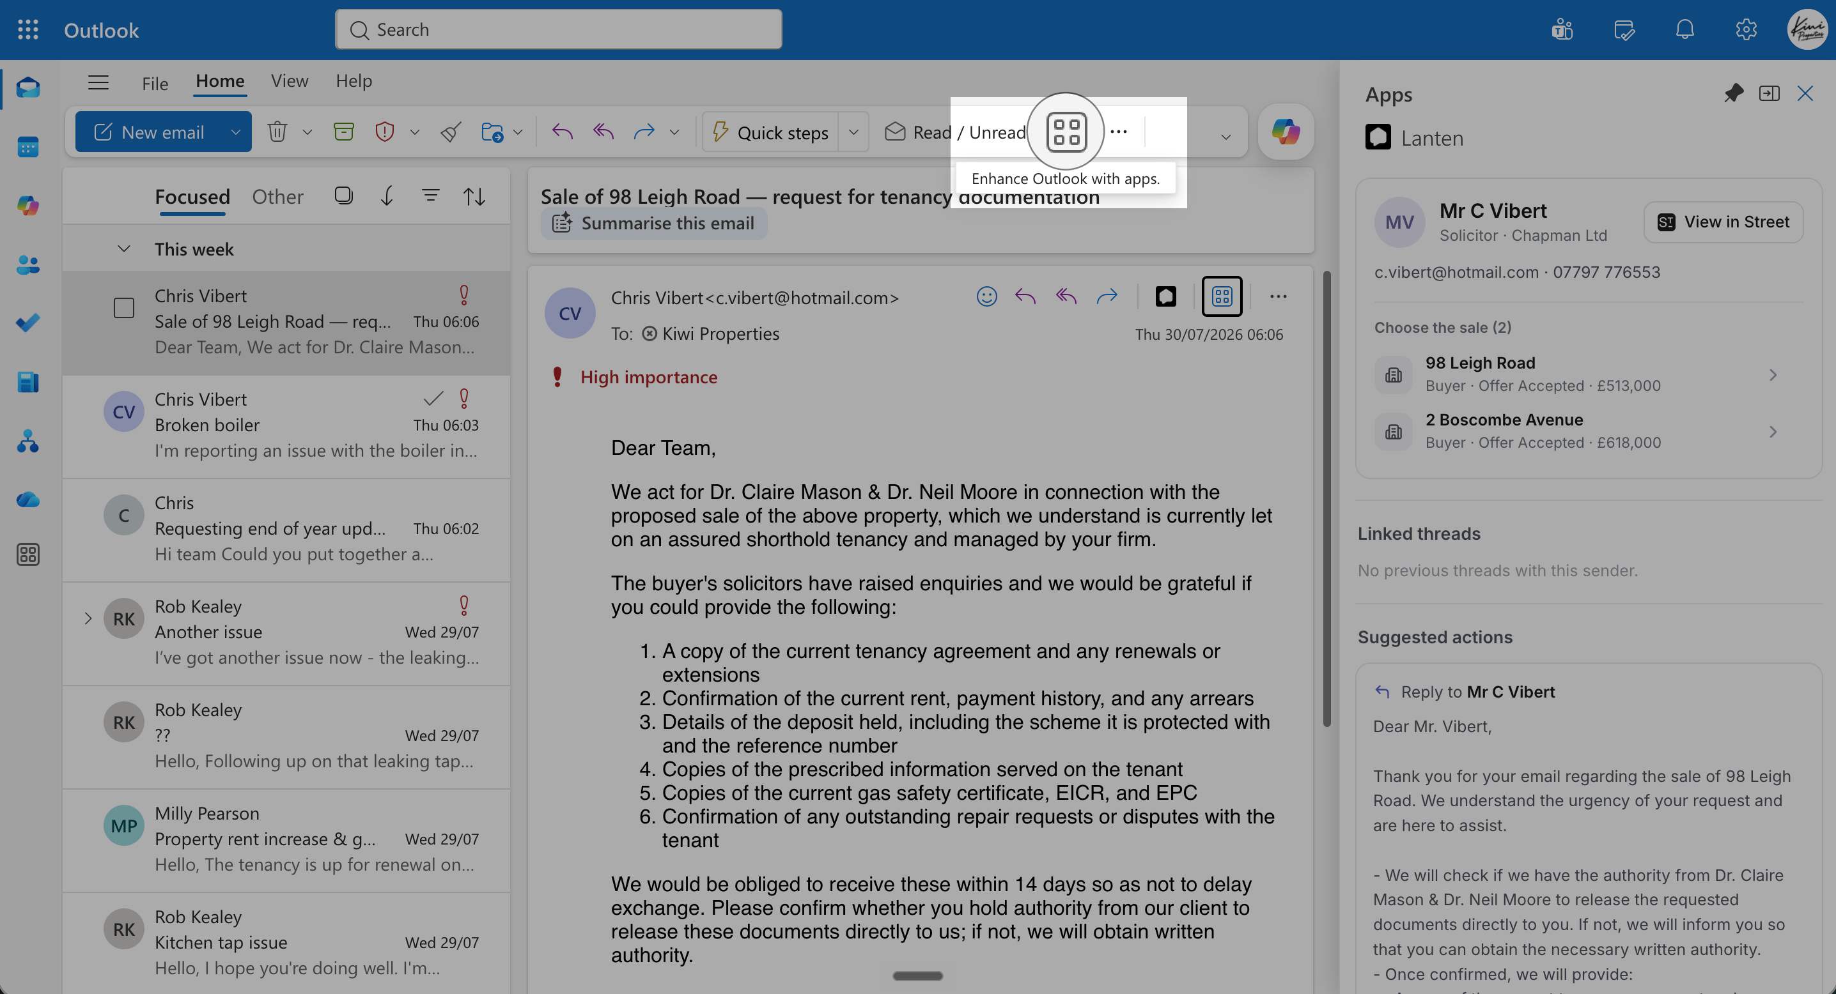Screen dimensions: 1836x994
Task: Open the Kiwi Properties account avatar
Action: [x=1809, y=30]
